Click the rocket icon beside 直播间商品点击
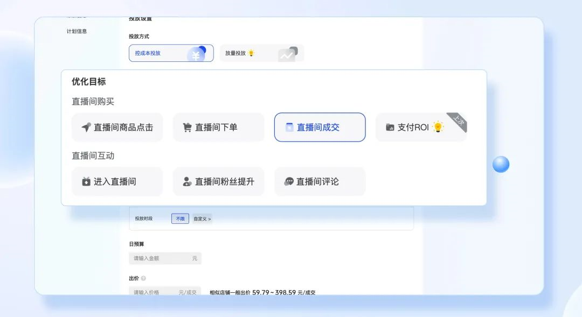 tap(86, 128)
